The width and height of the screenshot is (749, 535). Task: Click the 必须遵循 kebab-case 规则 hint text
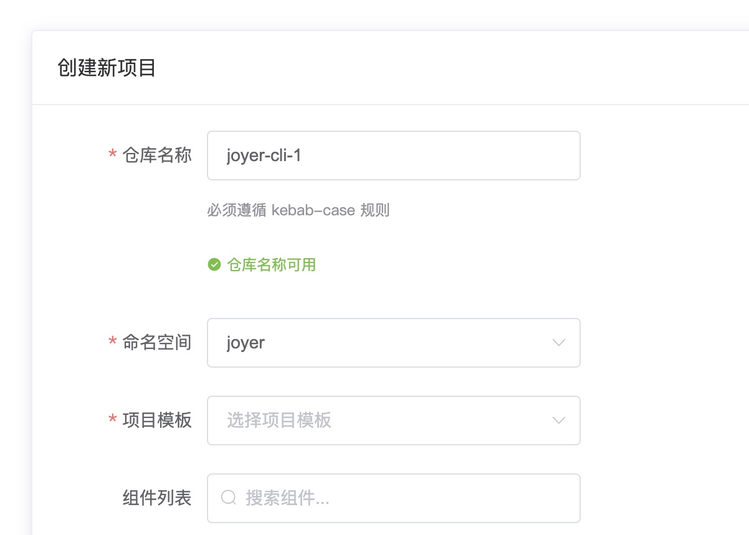298,210
